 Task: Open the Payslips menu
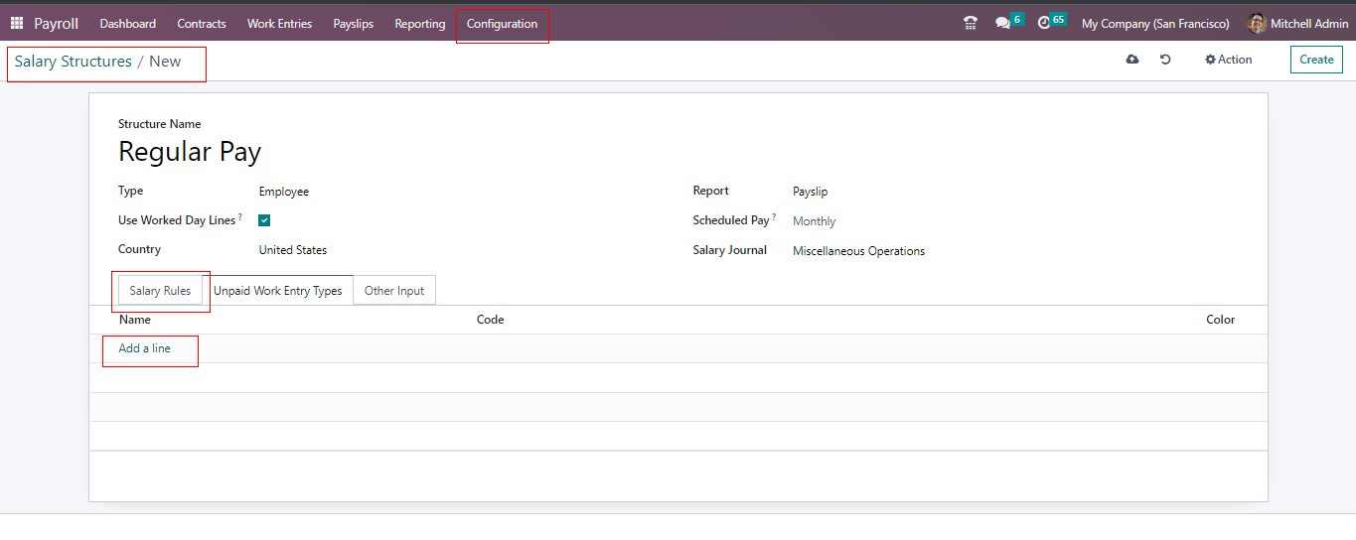pyautogui.click(x=354, y=23)
